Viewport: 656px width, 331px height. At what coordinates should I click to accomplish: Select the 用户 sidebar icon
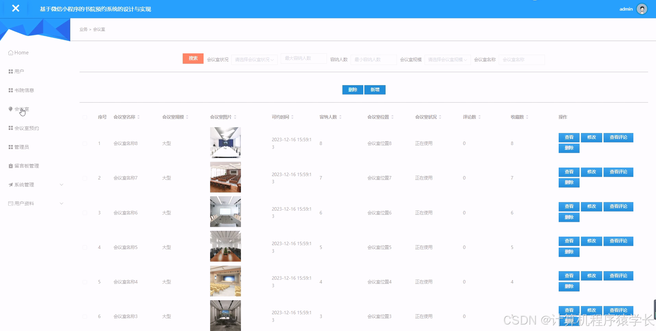(x=10, y=71)
